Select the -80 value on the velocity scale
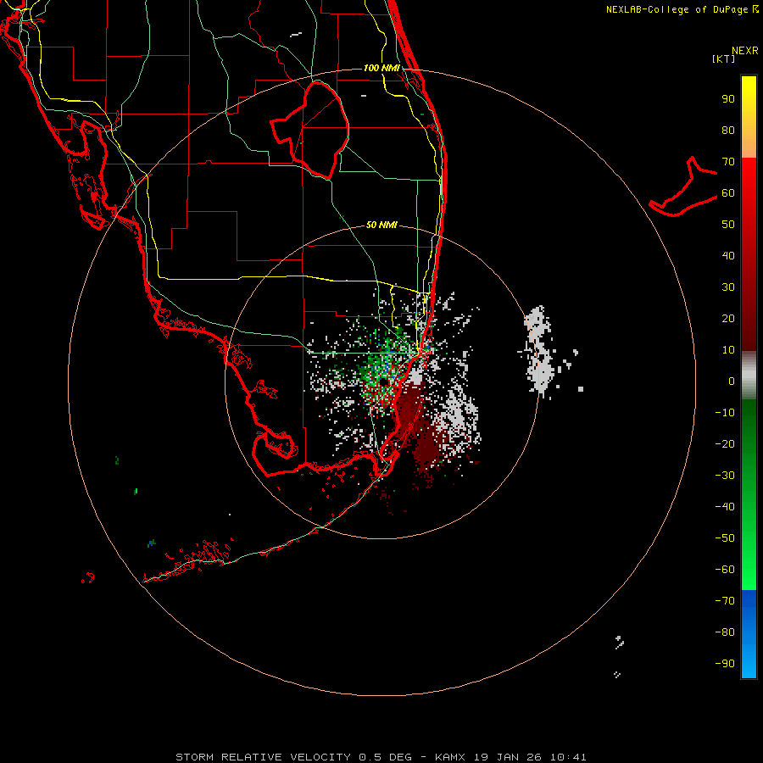The image size is (763, 763). (725, 632)
